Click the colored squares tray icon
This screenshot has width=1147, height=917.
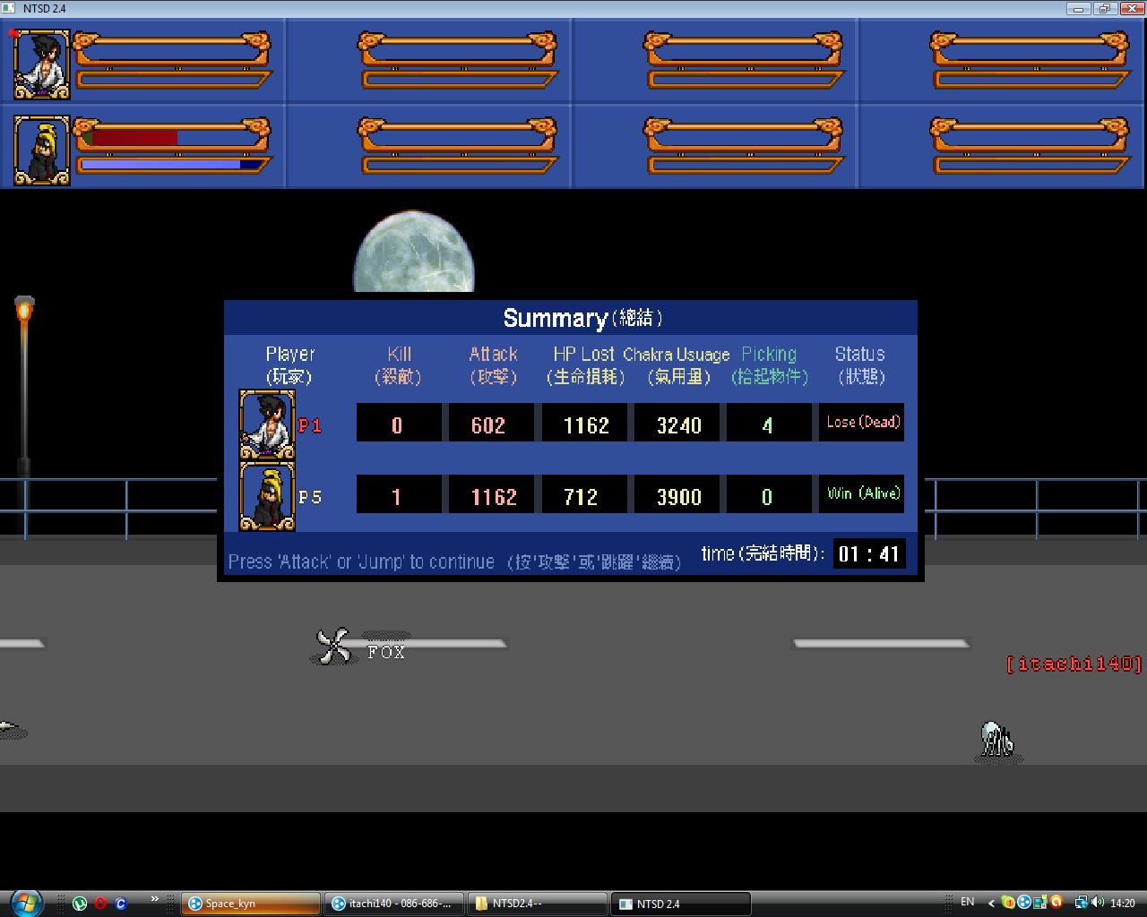pyautogui.click(x=1040, y=903)
